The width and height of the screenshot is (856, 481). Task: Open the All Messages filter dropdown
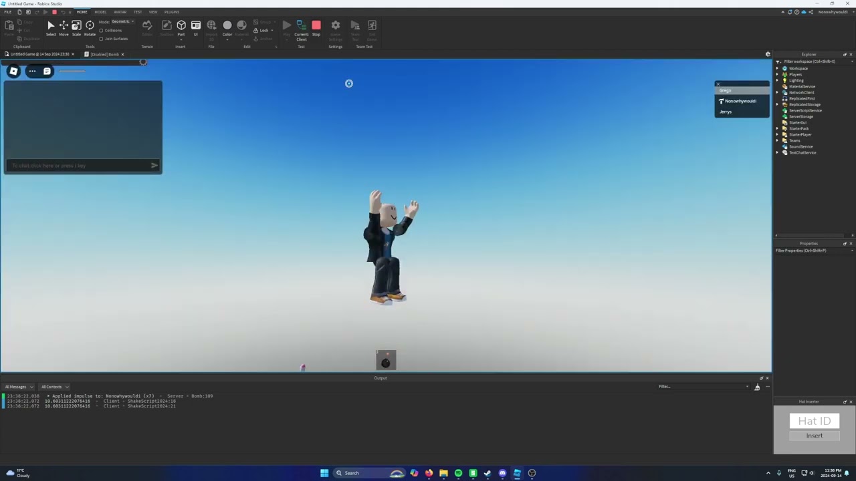point(19,387)
